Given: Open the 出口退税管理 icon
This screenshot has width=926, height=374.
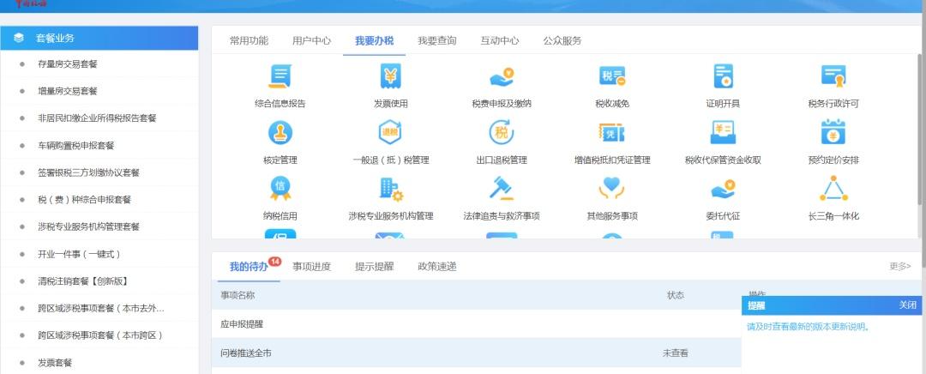Looking at the screenshot, I should tap(502, 133).
